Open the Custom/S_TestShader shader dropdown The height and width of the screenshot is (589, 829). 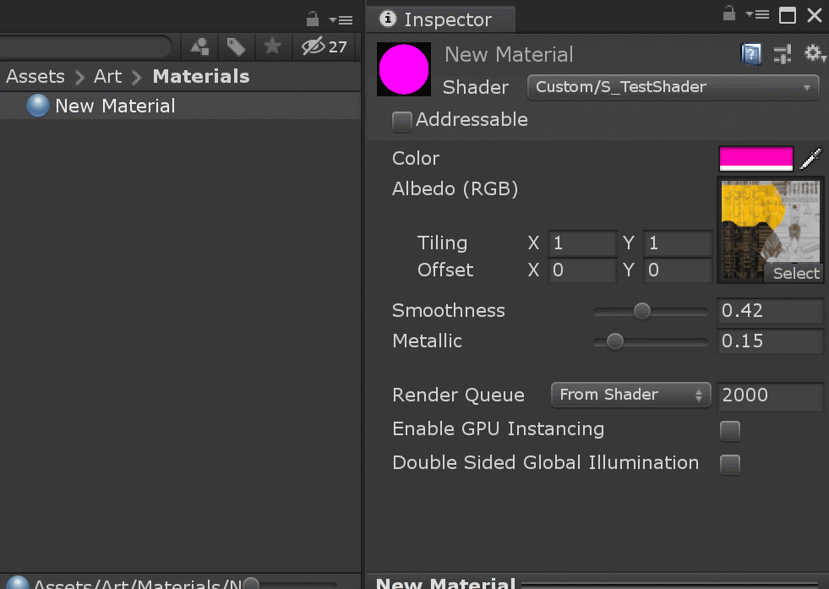pos(672,87)
